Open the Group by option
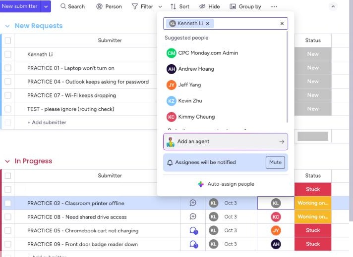Viewport: 353px width, 257px height. [x=245, y=6]
